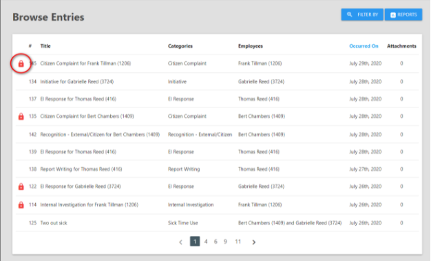
Task: Open the Filter By panel
Action: (x=362, y=14)
